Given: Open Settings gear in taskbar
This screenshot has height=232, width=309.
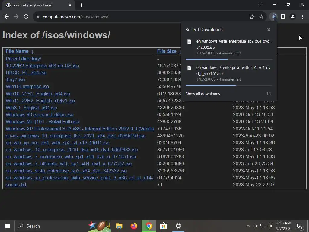Looking at the screenshot, I should [x=178, y=226].
